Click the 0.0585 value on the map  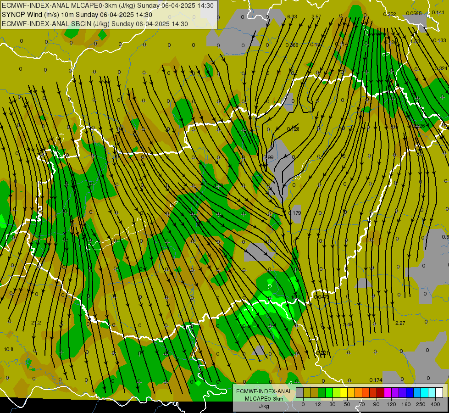[x=414, y=13]
